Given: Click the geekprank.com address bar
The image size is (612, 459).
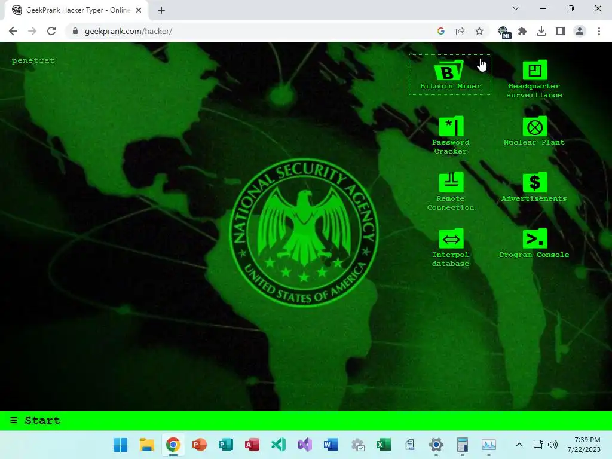Looking at the screenshot, I should point(250,31).
